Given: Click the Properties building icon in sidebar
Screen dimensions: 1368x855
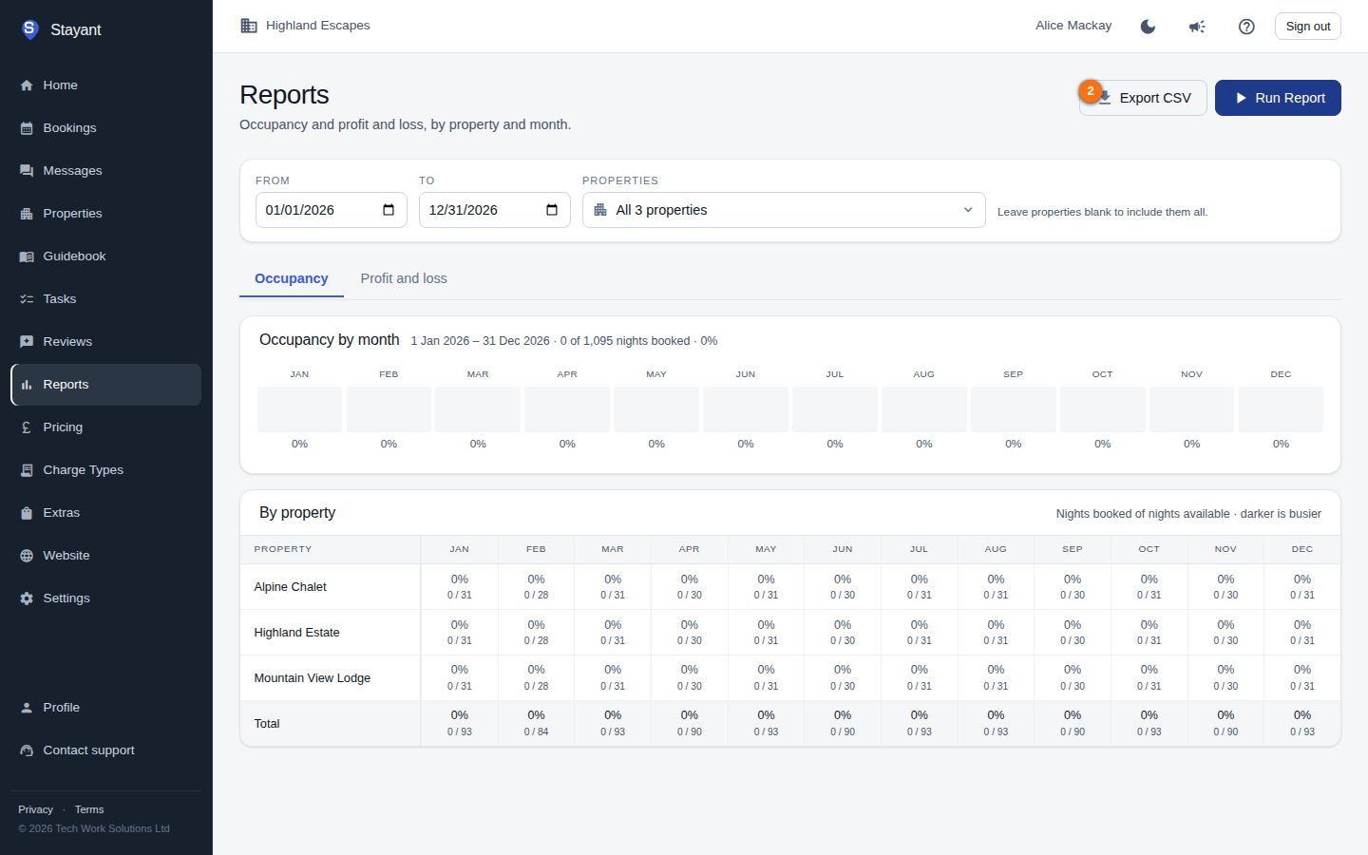Looking at the screenshot, I should click(x=27, y=214).
